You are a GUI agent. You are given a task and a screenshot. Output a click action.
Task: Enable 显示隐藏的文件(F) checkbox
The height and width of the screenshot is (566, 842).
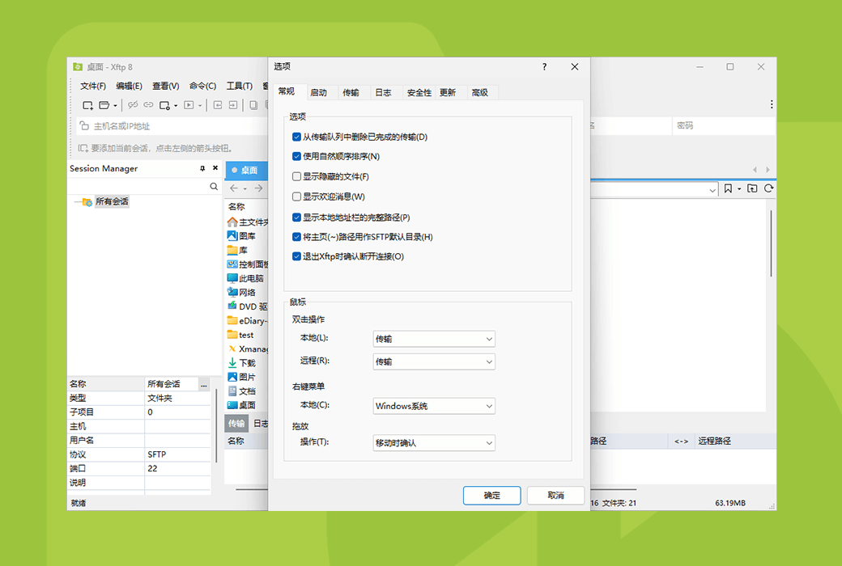(296, 176)
